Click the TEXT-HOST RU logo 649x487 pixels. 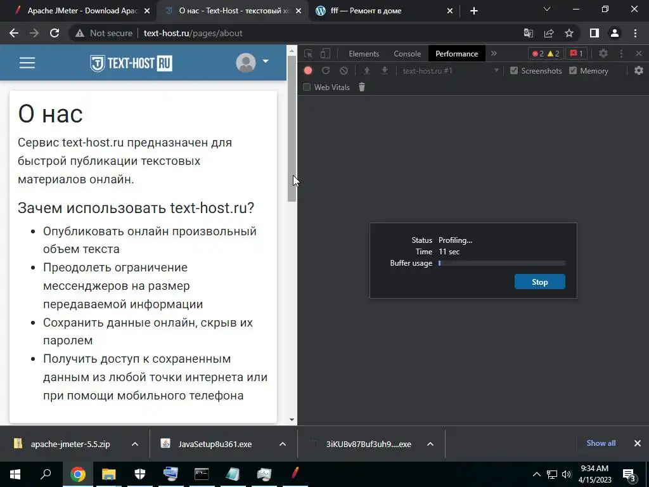pos(131,63)
